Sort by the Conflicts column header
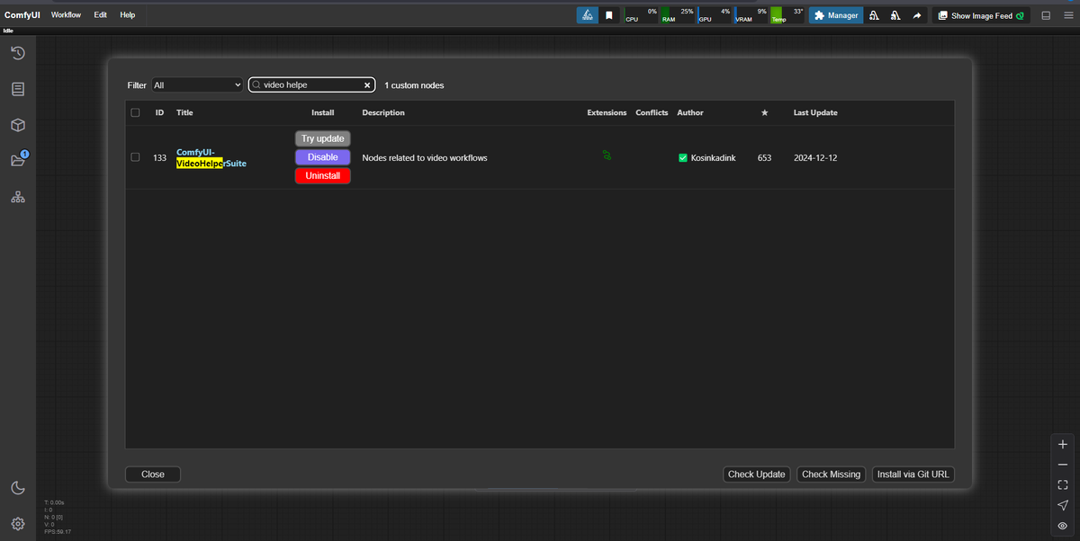This screenshot has height=541, width=1080. click(x=652, y=112)
